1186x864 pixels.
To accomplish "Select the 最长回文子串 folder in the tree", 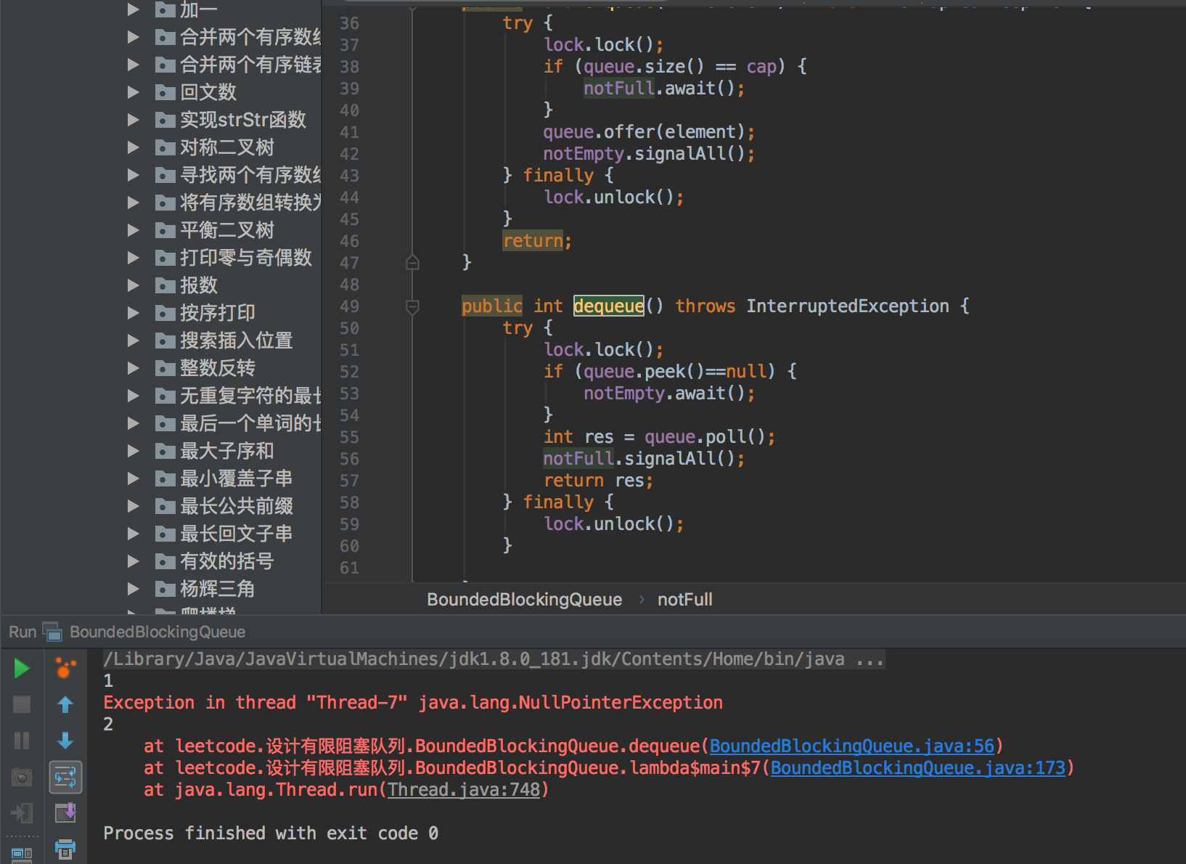I will [x=236, y=534].
